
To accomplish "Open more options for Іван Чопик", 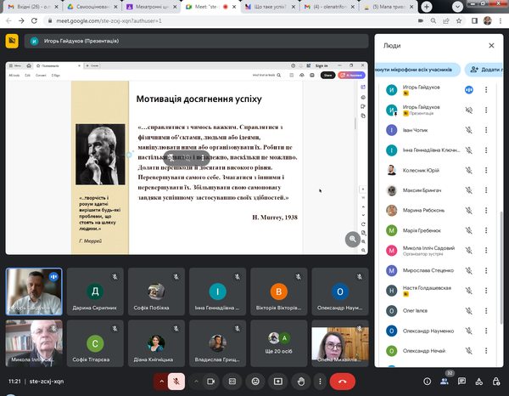I will point(486,130).
